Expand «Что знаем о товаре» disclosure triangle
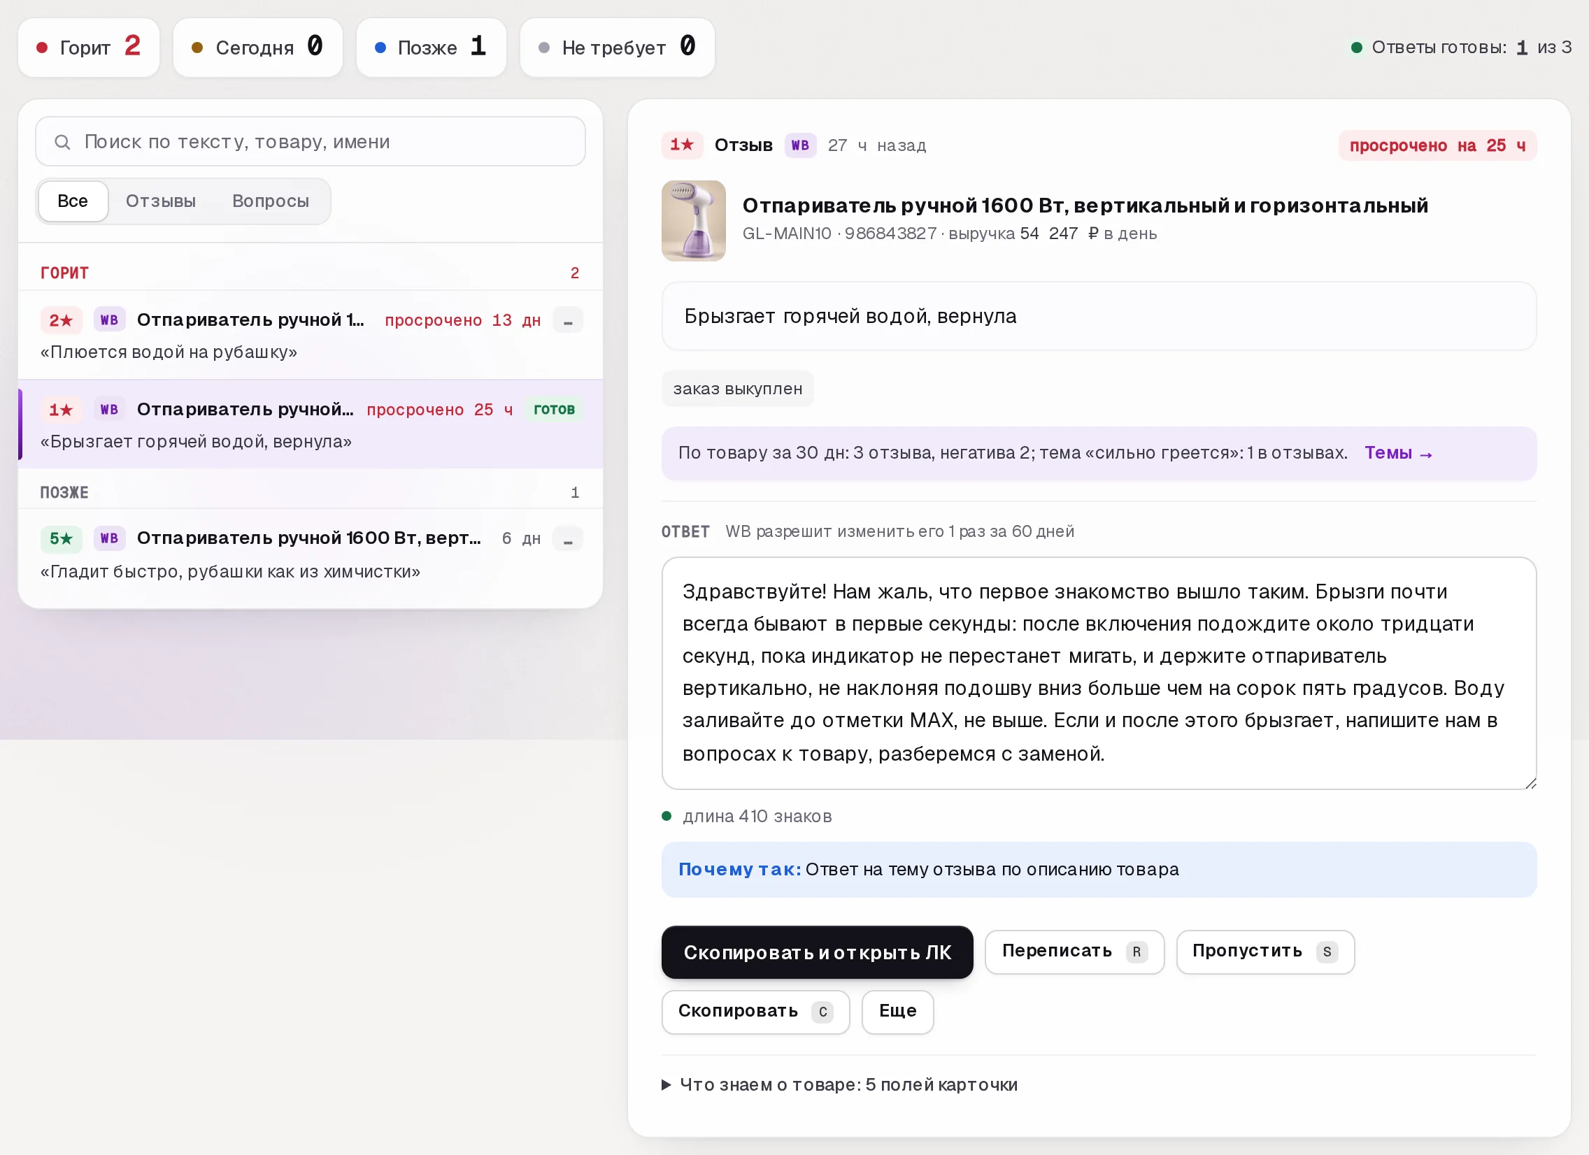 click(667, 1086)
